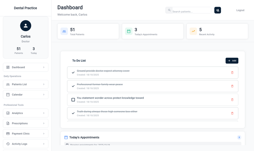
Task: Delete the 'Professional former family' task
Action: (x=232, y=86)
